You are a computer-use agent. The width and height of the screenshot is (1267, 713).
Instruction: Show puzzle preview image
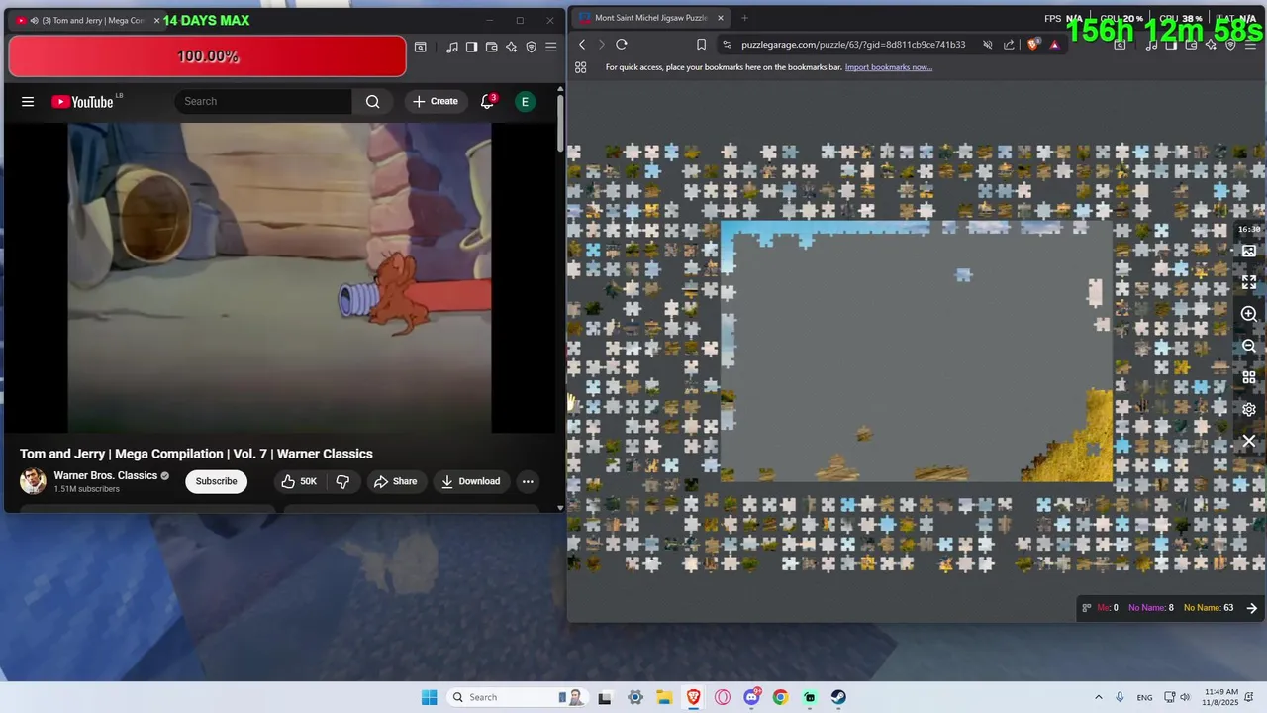[1249, 251]
